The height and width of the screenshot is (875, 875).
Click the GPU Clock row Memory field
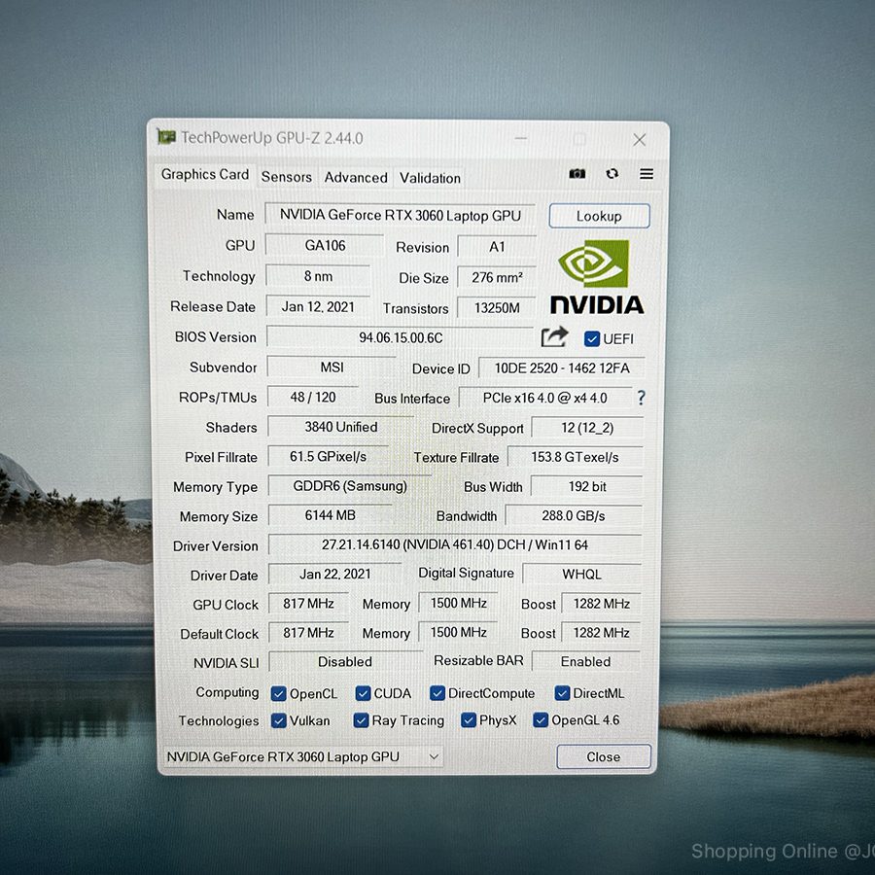click(458, 603)
